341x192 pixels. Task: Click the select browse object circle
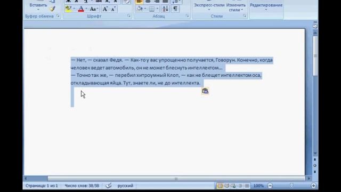click(x=315, y=166)
